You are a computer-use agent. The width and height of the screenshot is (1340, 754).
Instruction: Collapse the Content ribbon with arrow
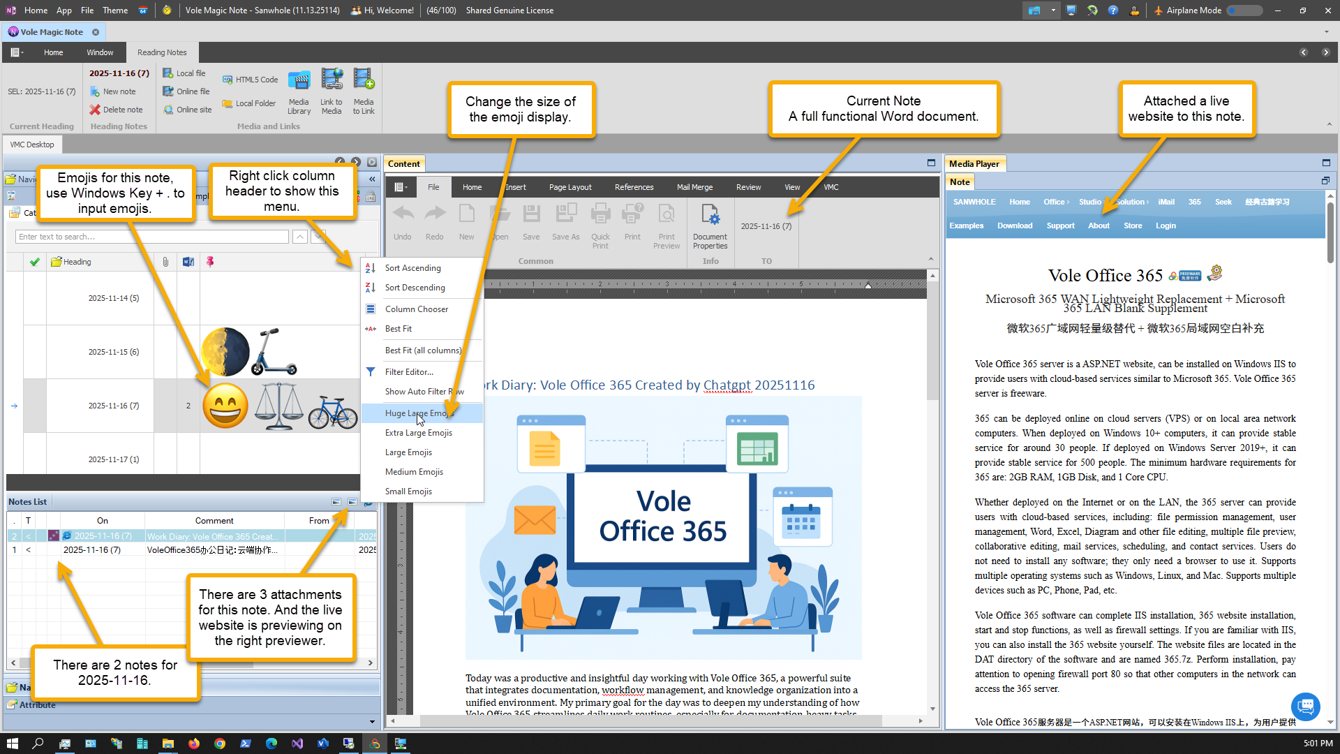coord(930,259)
